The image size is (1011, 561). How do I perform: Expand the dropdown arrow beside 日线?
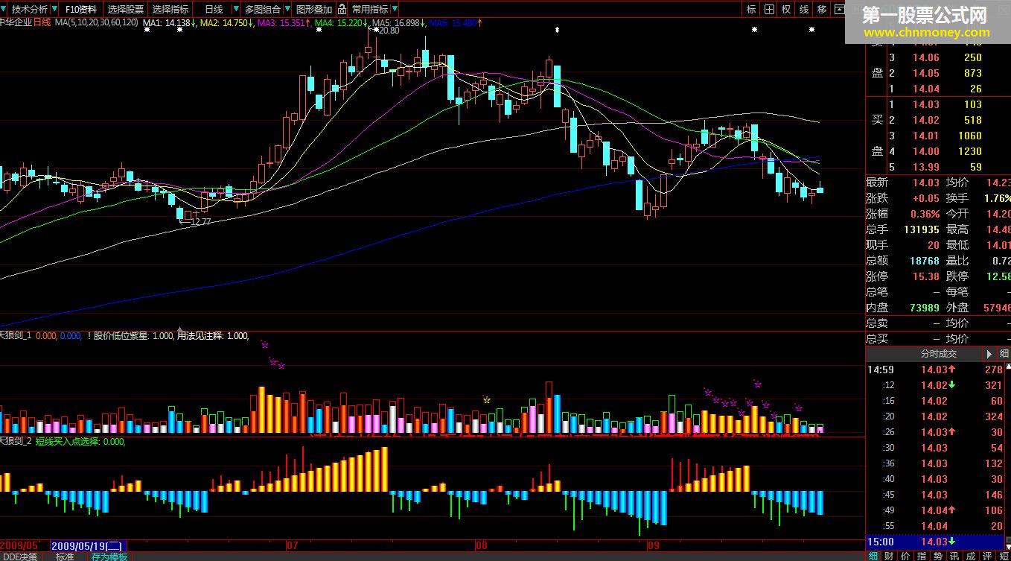236,10
